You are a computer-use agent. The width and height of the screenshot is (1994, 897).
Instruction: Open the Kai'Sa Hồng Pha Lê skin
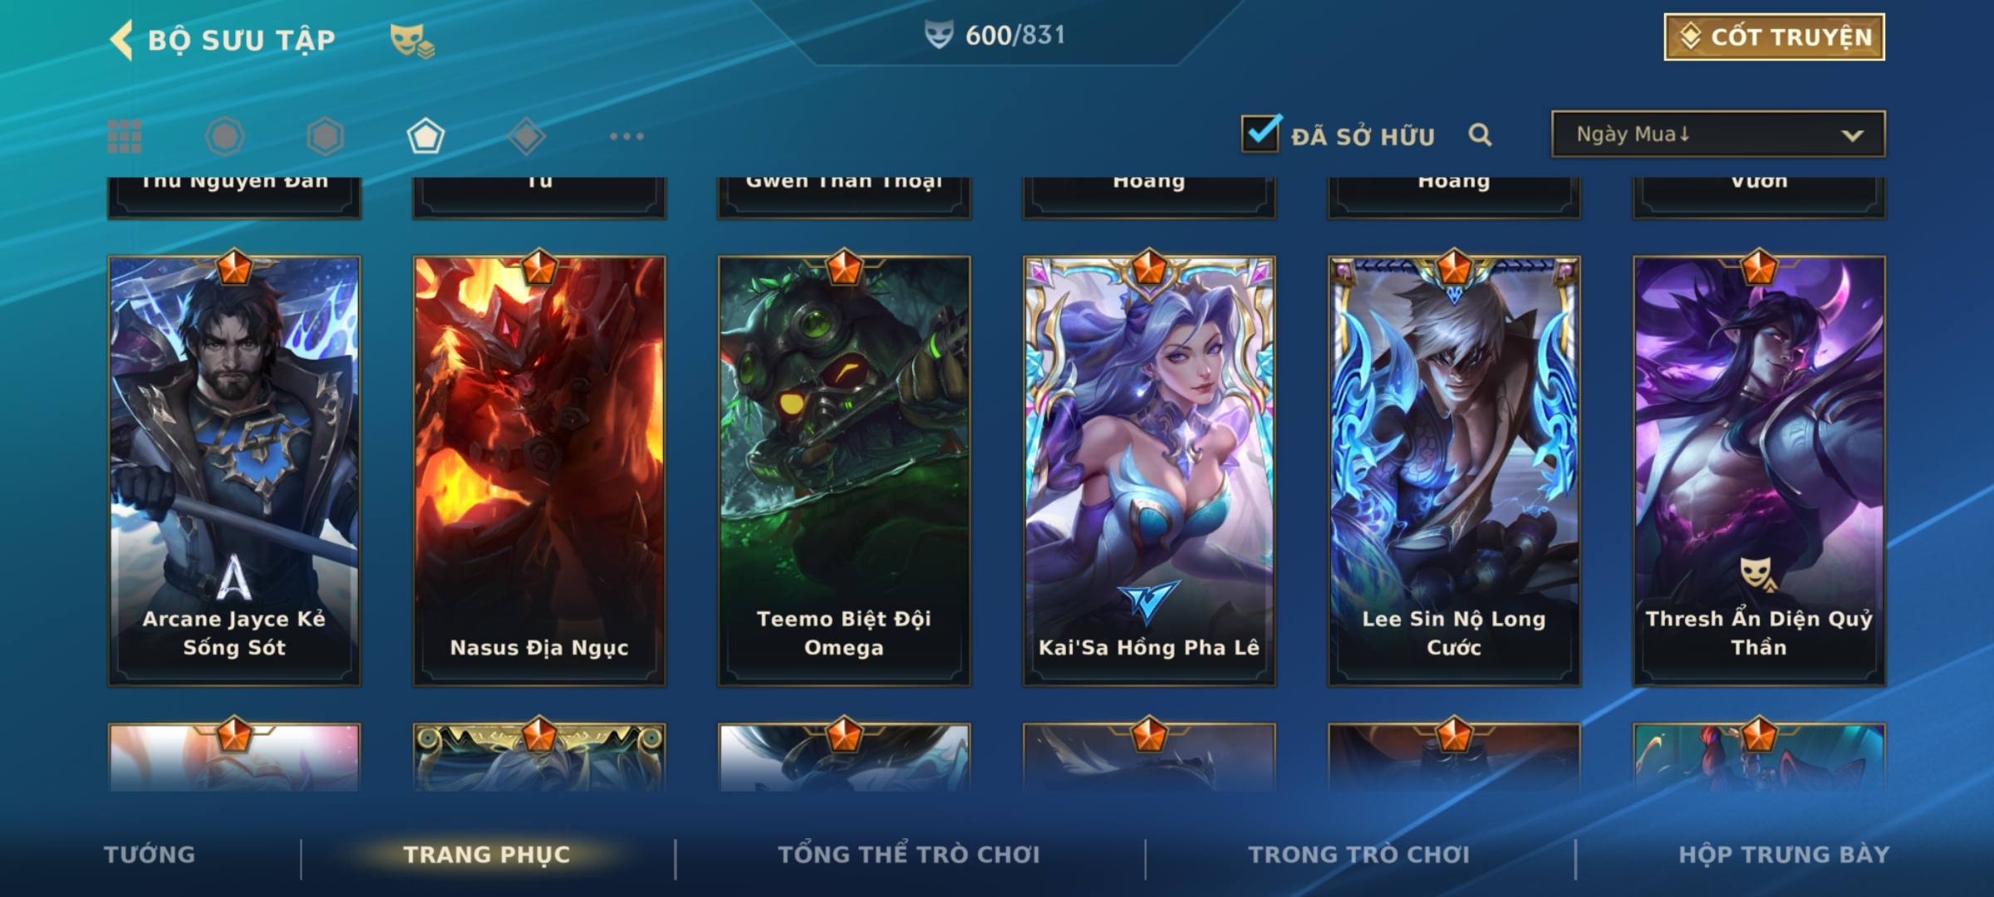(1149, 471)
